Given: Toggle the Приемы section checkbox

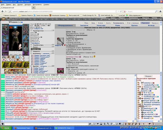Looking at the screenshot, I should 31,66.
